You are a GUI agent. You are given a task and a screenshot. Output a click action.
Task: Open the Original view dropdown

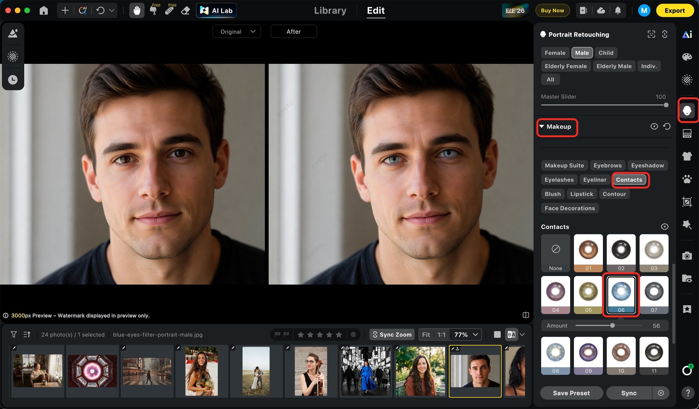click(237, 32)
